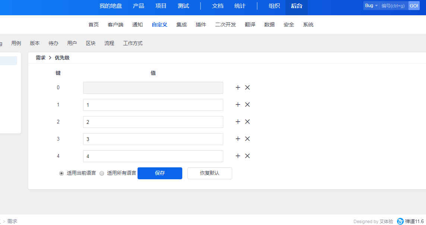Focus the 编号 search input box

(393, 6)
